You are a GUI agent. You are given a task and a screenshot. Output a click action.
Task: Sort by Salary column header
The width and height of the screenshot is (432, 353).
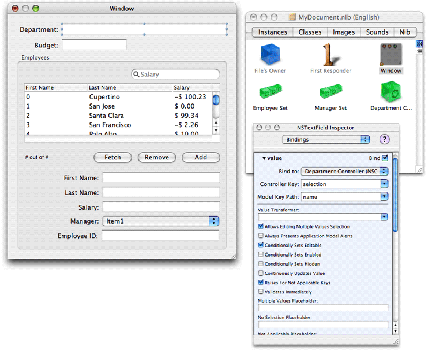[192, 87]
